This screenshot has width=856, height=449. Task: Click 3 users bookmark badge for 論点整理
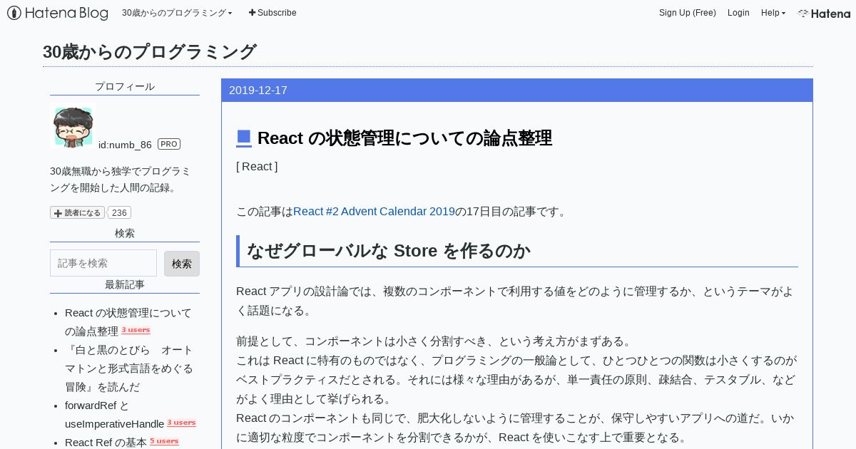tap(136, 331)
